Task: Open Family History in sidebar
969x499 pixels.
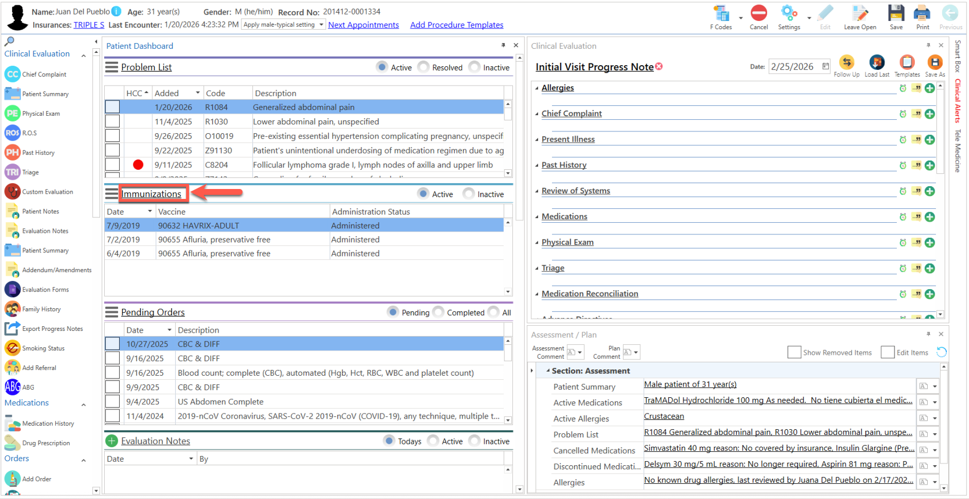Action: click(33, 309)
